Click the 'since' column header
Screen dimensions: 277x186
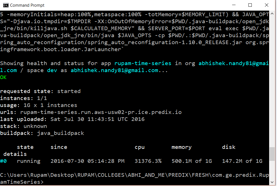coord(59,147)
